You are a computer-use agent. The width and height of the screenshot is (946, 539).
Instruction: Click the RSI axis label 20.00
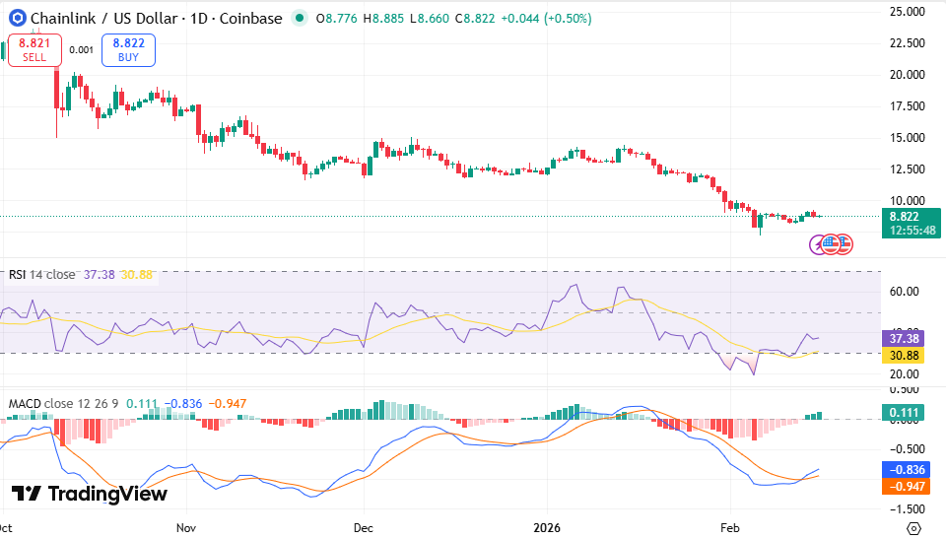905,374
